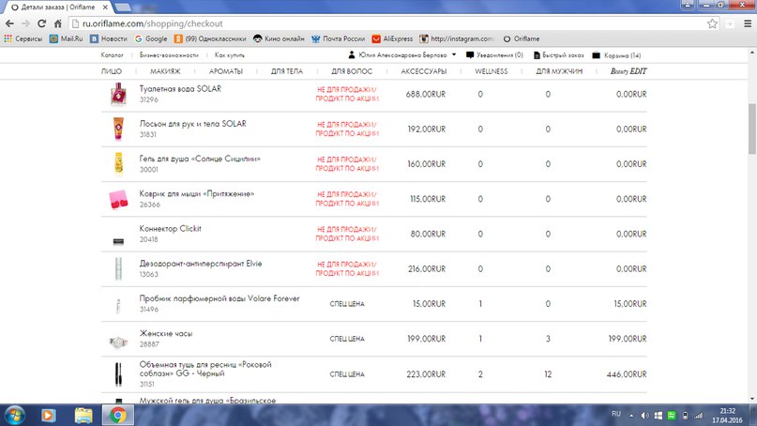Viewport: 757px width, 426px height.
Task: Open AliExpress bookmark
Action: click(x=392, y=38)
